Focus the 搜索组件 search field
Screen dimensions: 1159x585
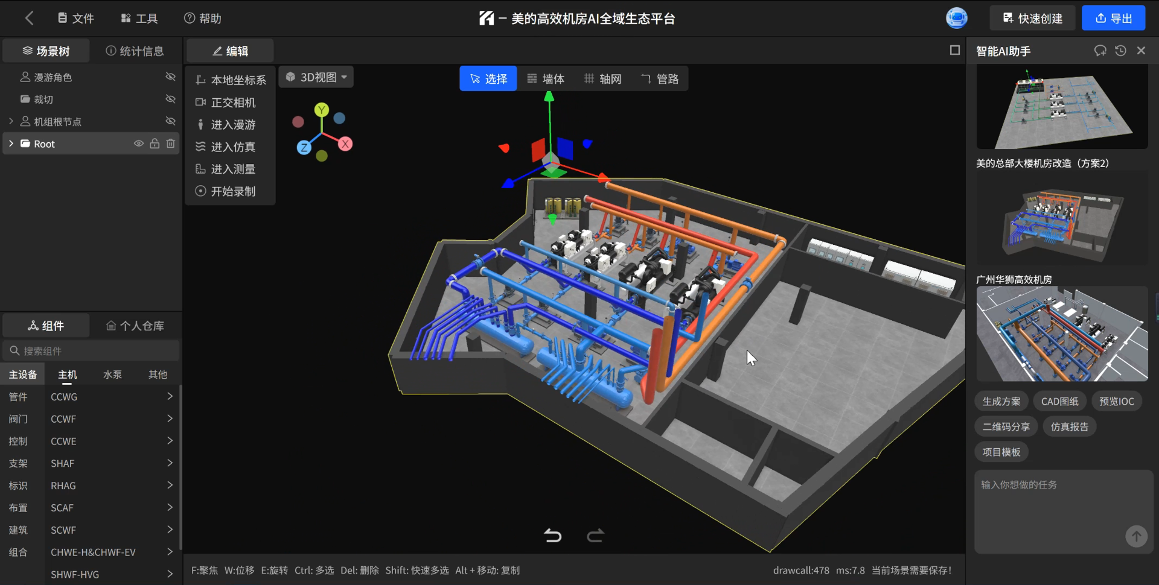tap(91, 350)
